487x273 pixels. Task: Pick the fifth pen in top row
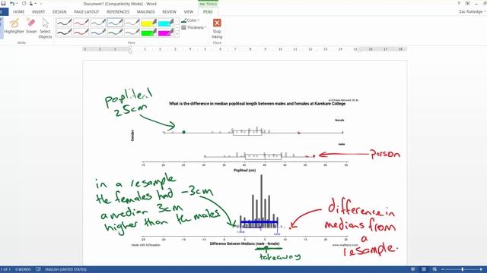pyautogui.click(x=132, y=22)
